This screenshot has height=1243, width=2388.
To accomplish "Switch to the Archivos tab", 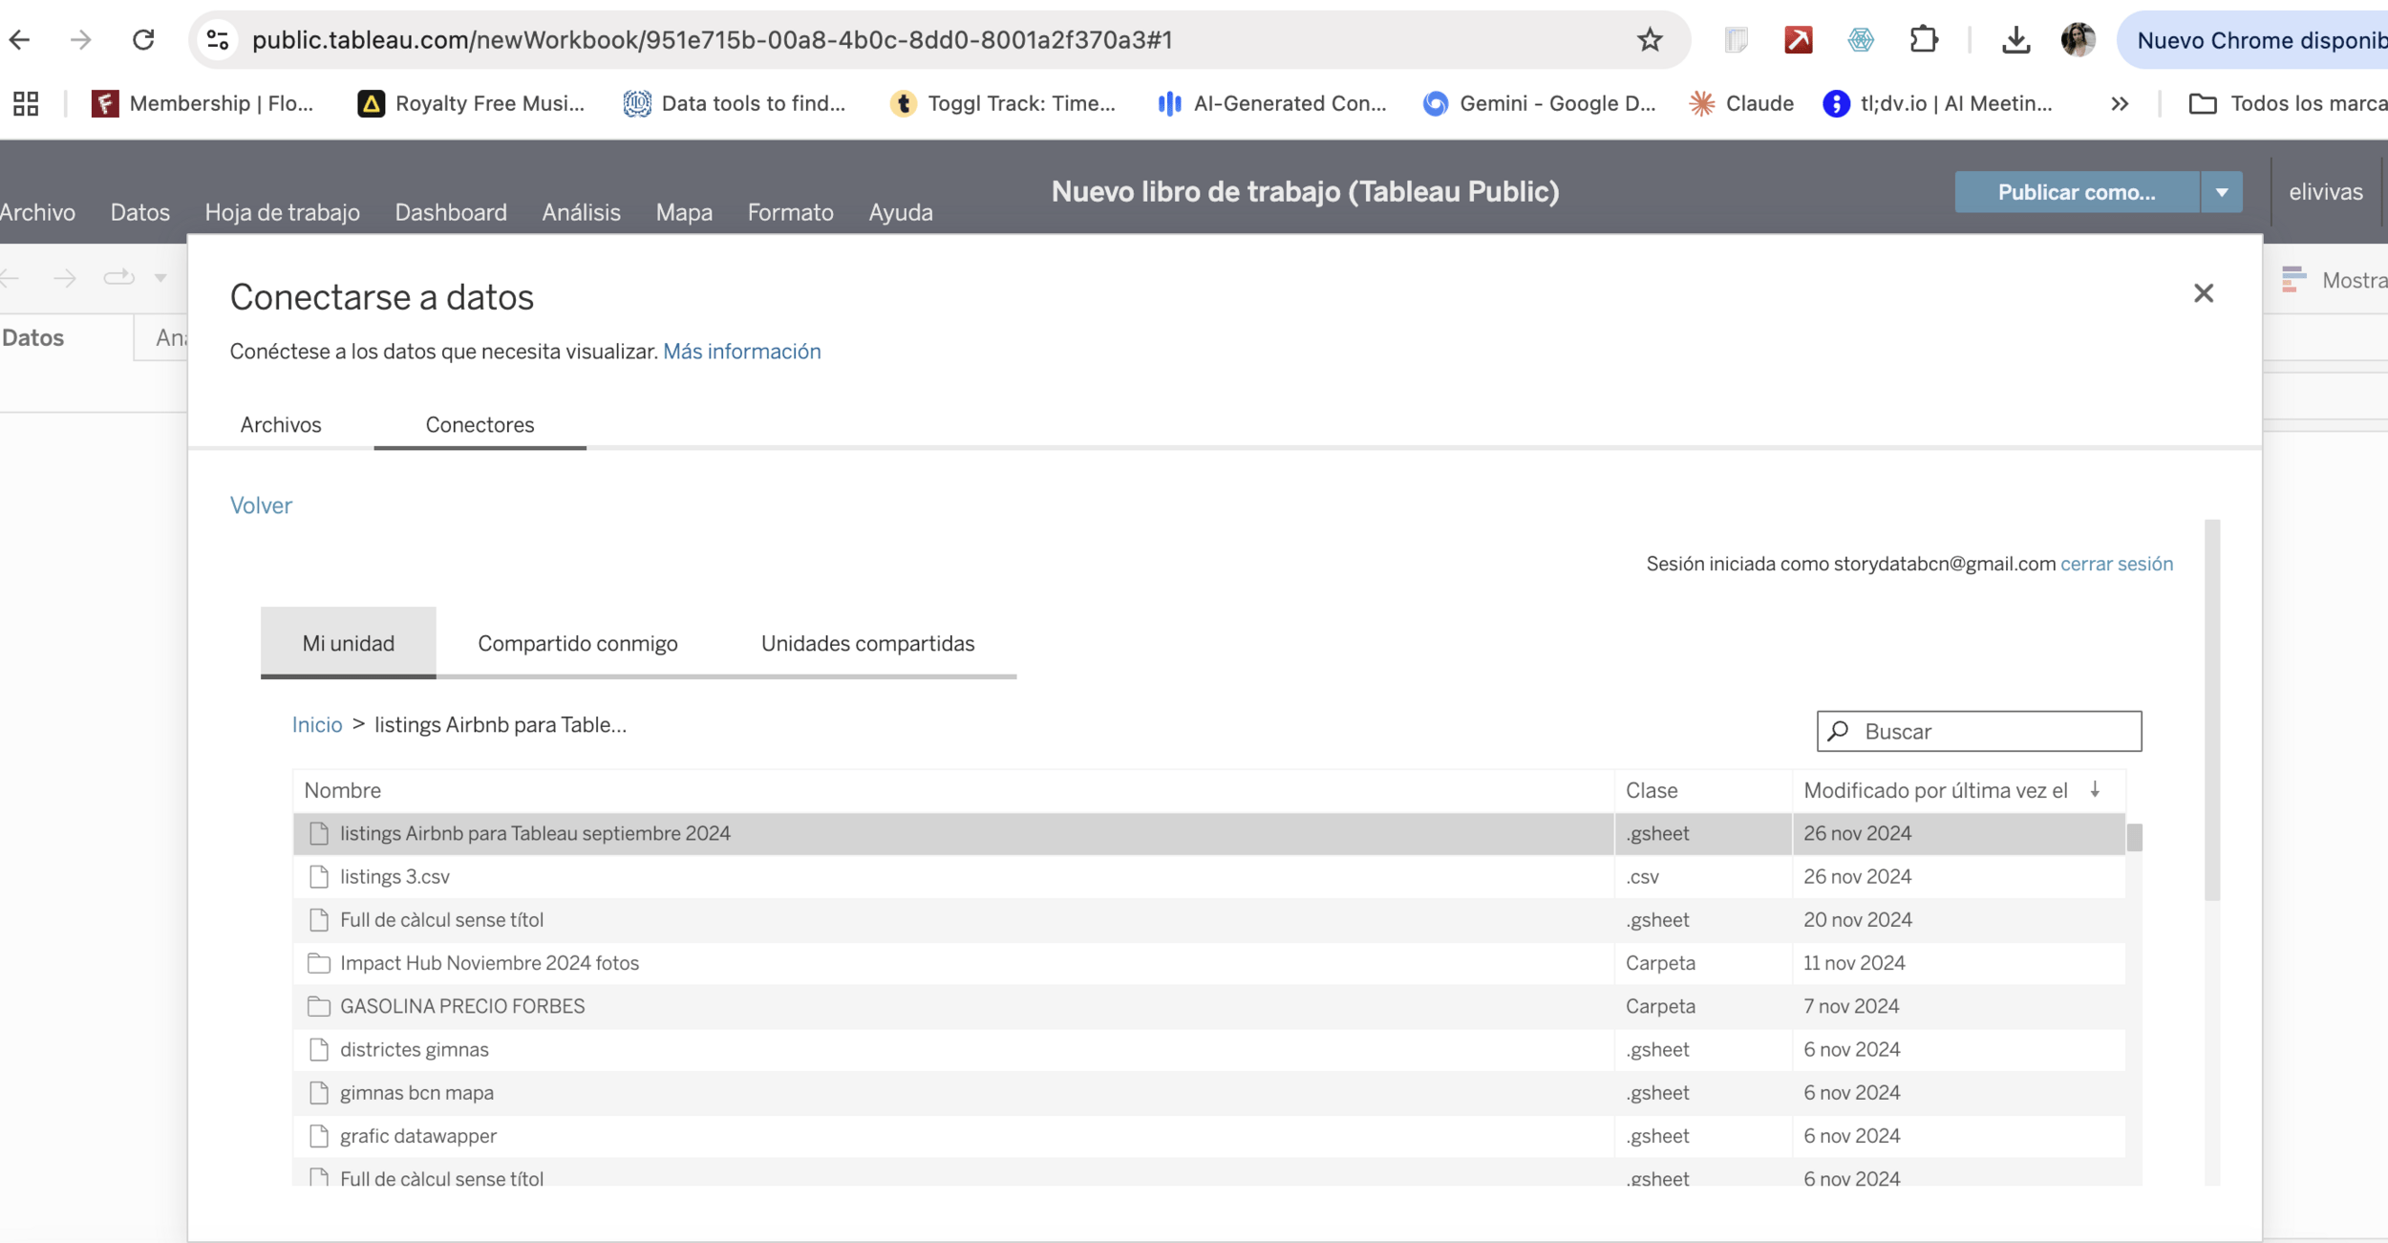I will click(281, 424).
